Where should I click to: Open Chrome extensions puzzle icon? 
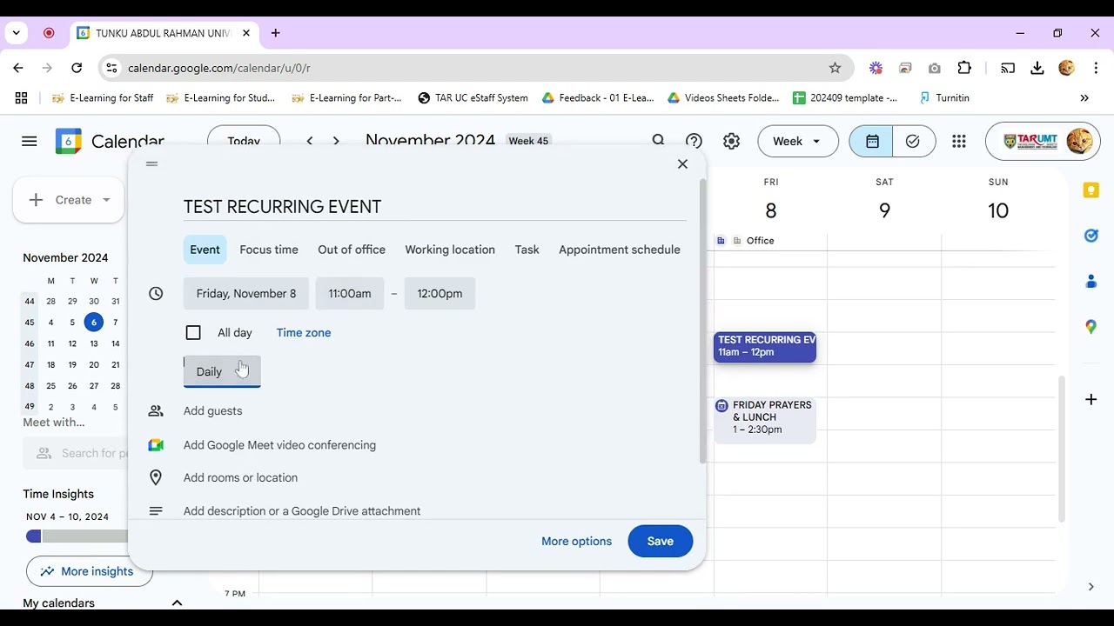(964, 68)
